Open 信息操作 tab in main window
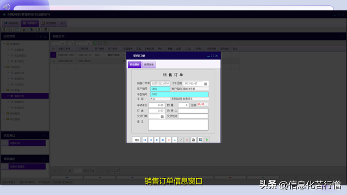 [30, 23]
